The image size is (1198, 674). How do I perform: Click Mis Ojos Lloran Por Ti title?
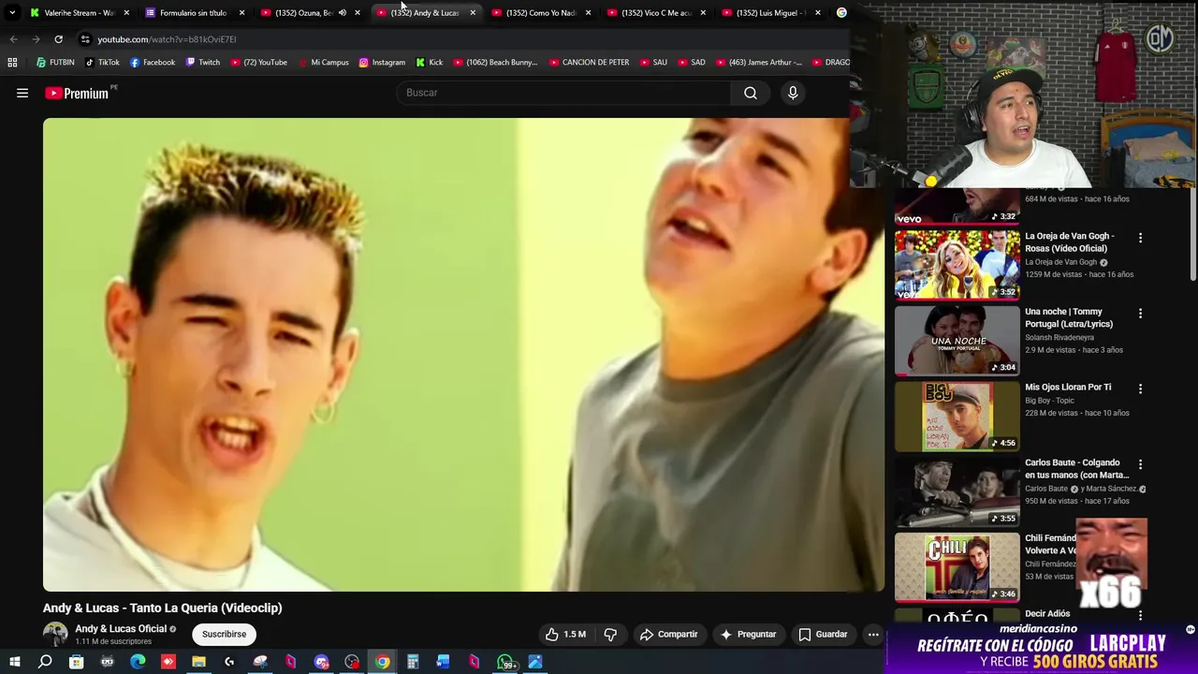coord(1068,387)
